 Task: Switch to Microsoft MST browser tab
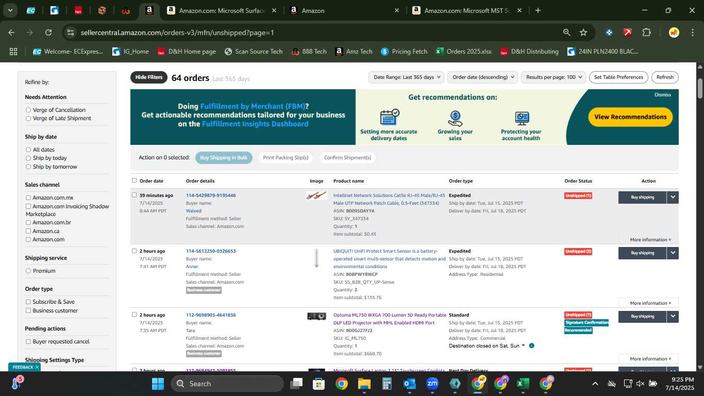tap(467, 10)
